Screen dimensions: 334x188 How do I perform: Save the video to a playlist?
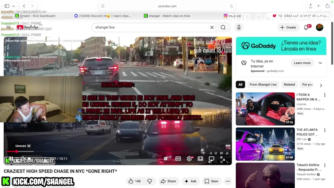pyautogui.click(x=211, y=181)
